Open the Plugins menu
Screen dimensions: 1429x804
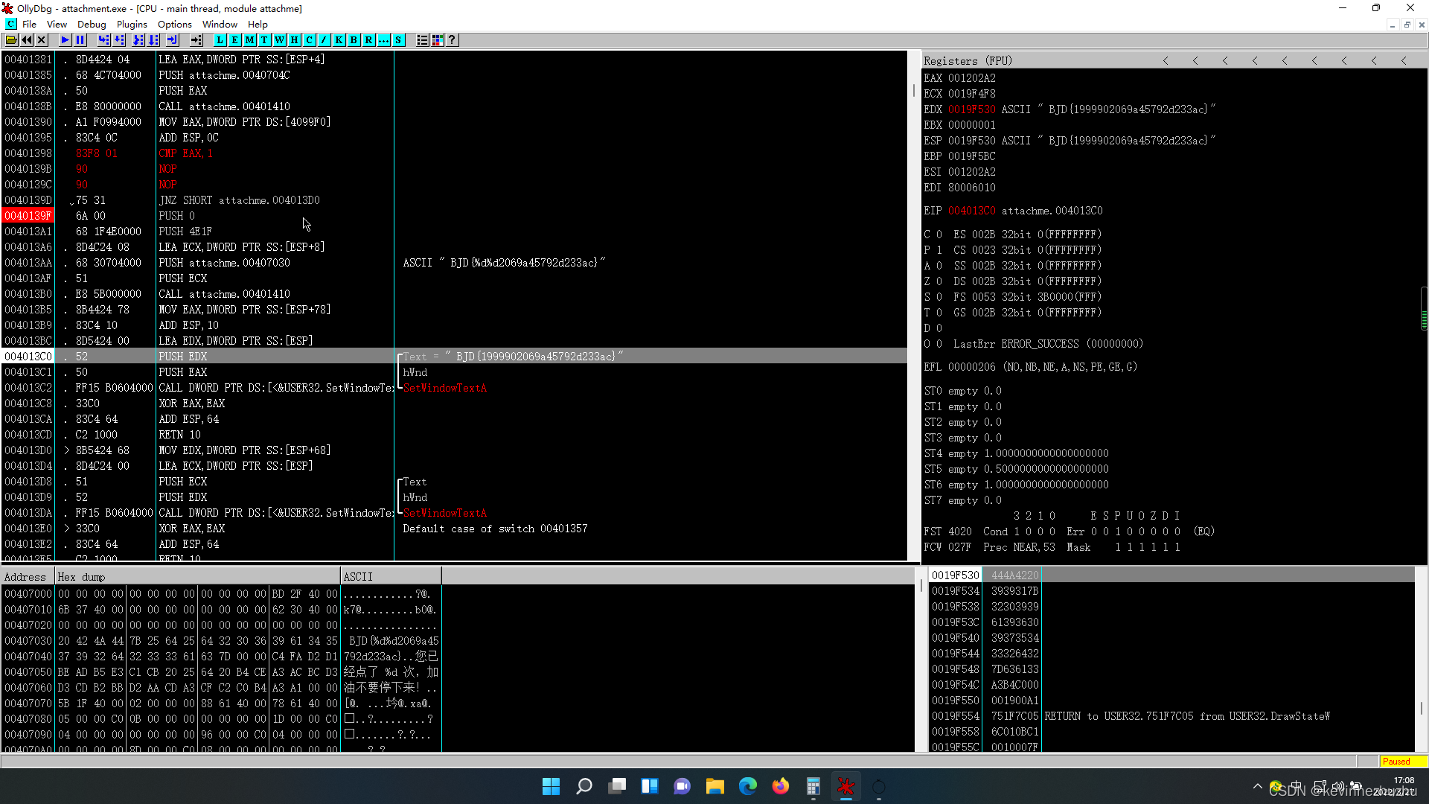coord(132,25)
